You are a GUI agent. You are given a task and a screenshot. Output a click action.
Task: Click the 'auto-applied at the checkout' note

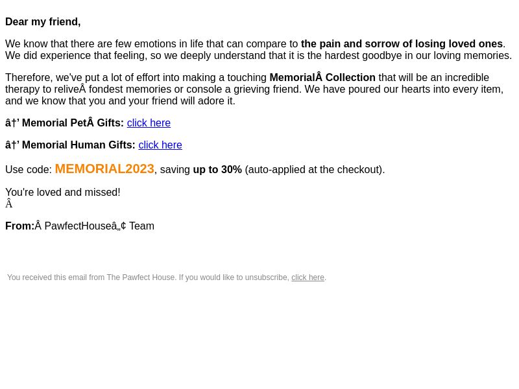click(x=315, y=170)
